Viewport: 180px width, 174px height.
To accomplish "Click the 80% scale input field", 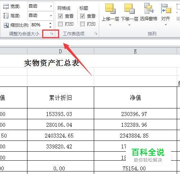I will click(40, 25).
